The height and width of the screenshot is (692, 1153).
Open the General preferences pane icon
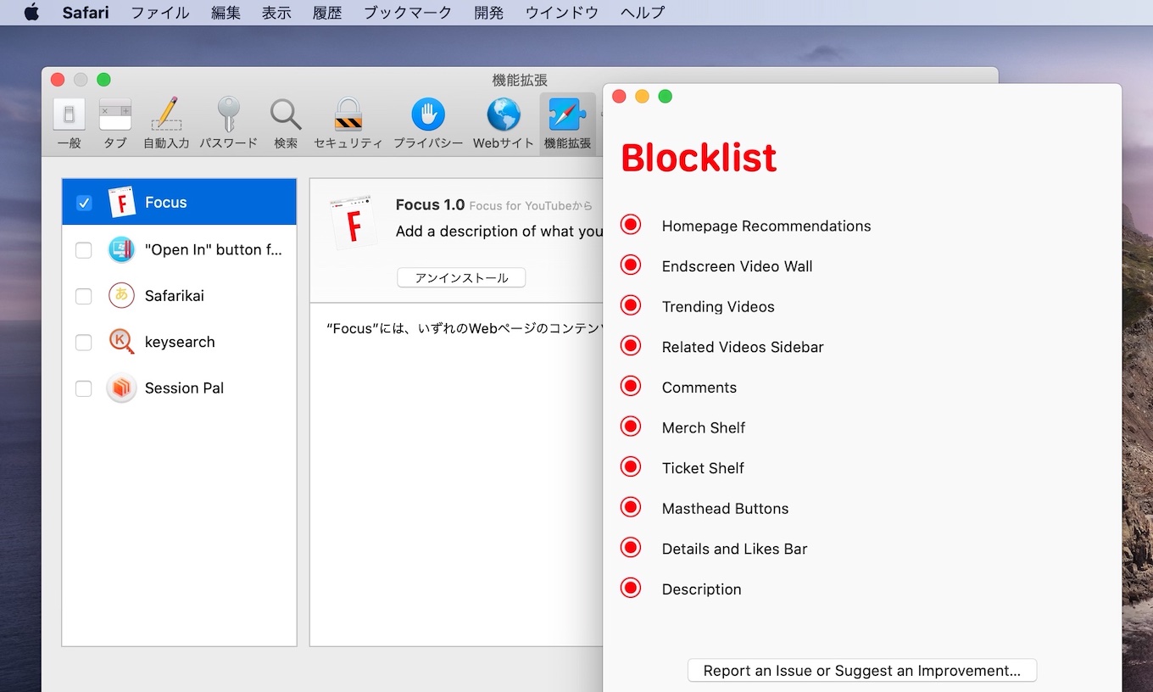tap(70, 114)
